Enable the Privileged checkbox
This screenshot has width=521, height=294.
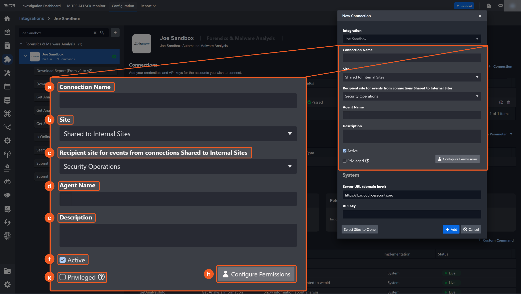pyautogui.click(x=344, y=161)
